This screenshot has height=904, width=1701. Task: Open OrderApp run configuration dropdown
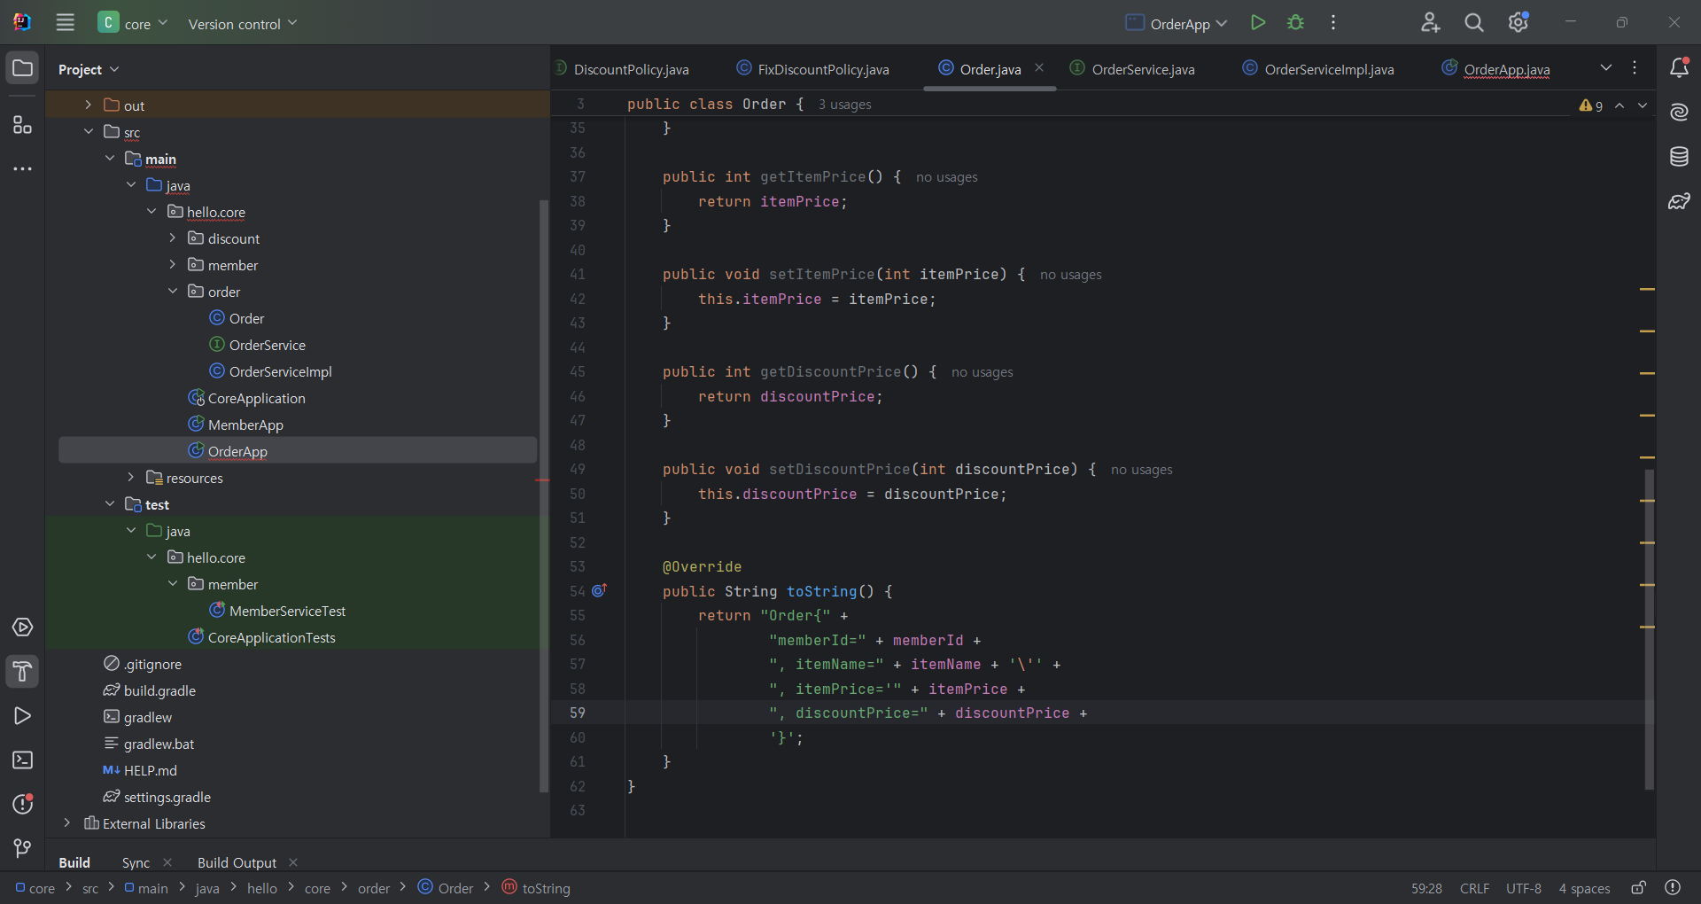[1177, 24]
